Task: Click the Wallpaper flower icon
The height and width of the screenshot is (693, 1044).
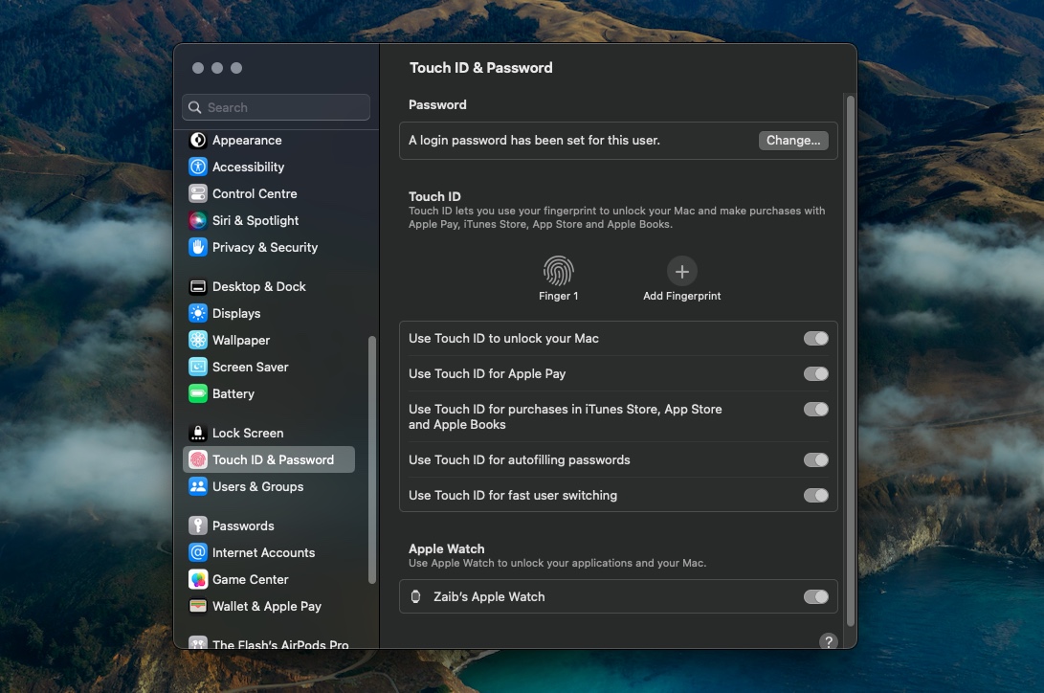Action: (x=198, y=340)
